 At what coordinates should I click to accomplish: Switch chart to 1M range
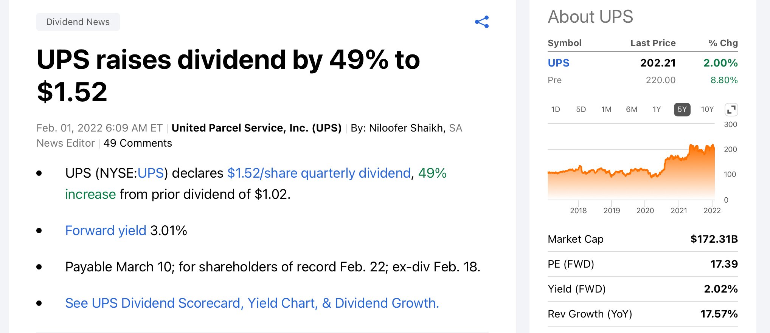pyautogui.click(x=606, y=110)
